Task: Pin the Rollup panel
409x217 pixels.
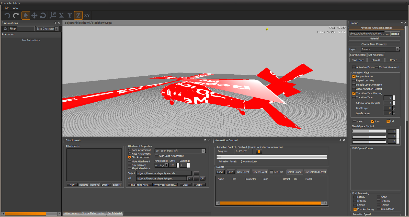Action: pyautogui.click(x=402, y=23)
